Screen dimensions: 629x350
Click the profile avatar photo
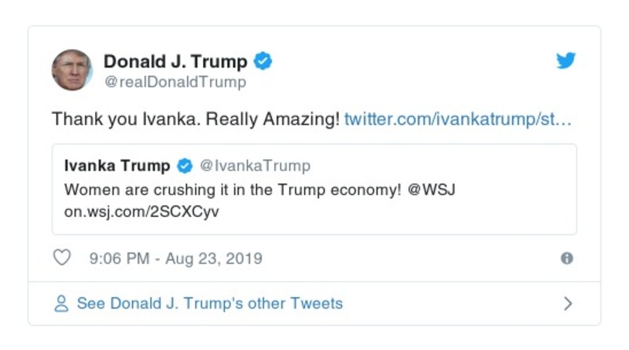72,70
